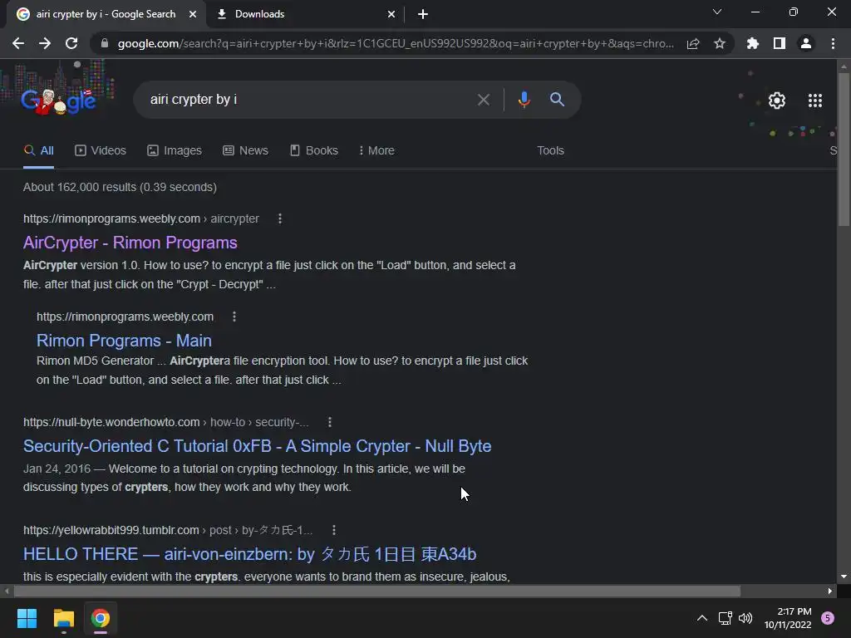The height and width of the screenshot is (638, 851).
Task: Open Security-Oriented C Tutorial link
Action: pyautogui.click(x=258, y=446)
